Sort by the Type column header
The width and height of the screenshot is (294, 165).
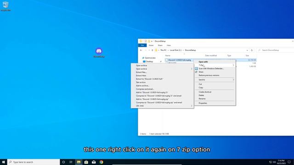click(229, 55)
